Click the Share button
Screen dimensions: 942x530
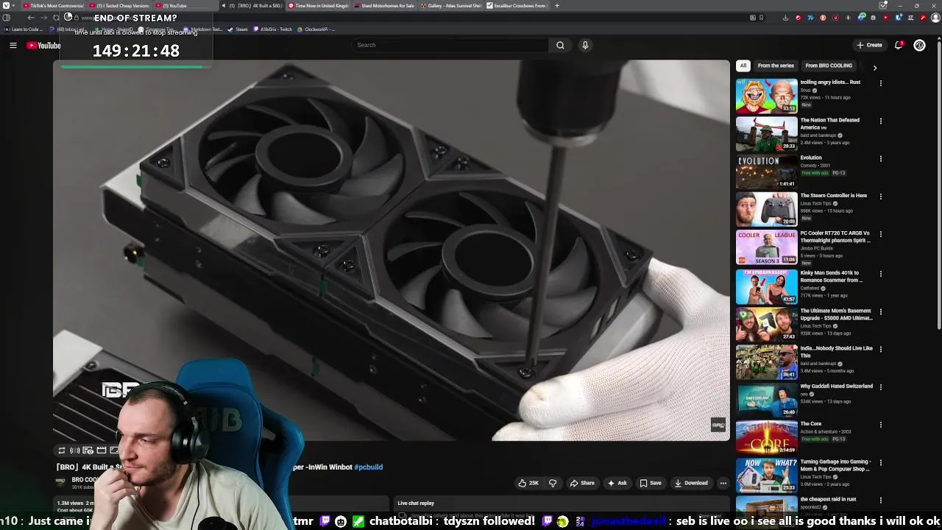click(582, 483)
